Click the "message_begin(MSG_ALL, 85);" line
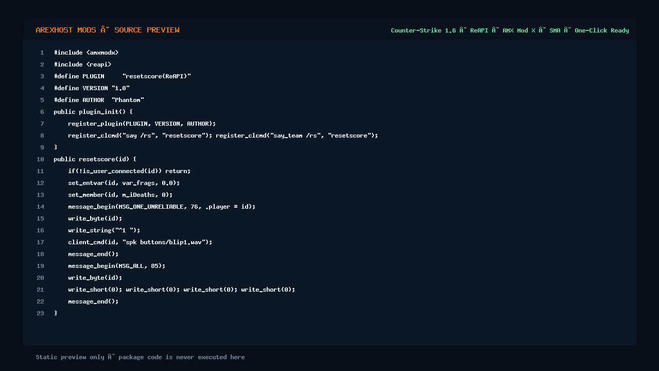 point(117,266)
